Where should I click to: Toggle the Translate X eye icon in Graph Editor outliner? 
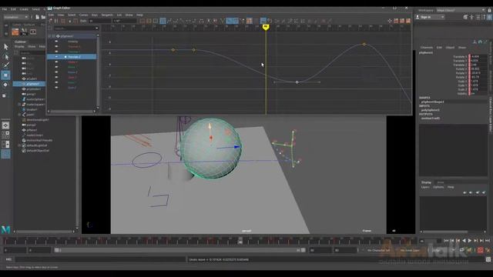pos(56,46)
